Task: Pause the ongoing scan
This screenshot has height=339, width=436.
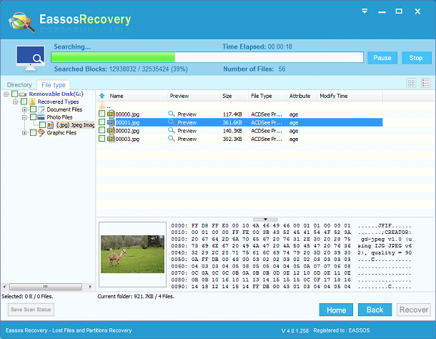Action: point(382,58)
